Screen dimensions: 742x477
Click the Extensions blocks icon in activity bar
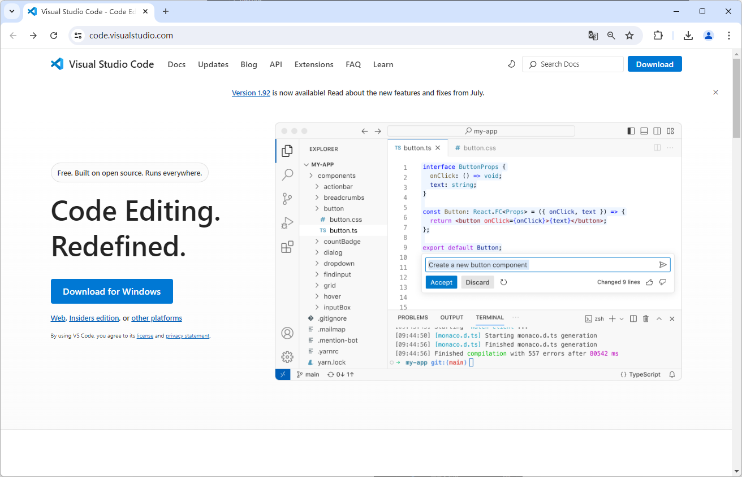[287, 247]
